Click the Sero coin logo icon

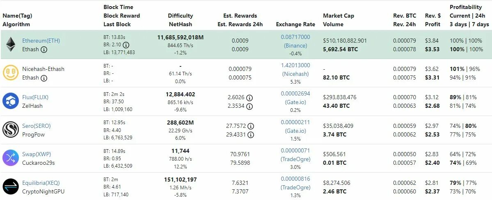(10, 130)
